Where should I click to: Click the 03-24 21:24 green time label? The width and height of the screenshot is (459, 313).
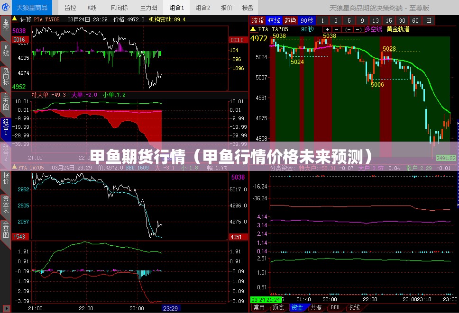coord(266,300)
